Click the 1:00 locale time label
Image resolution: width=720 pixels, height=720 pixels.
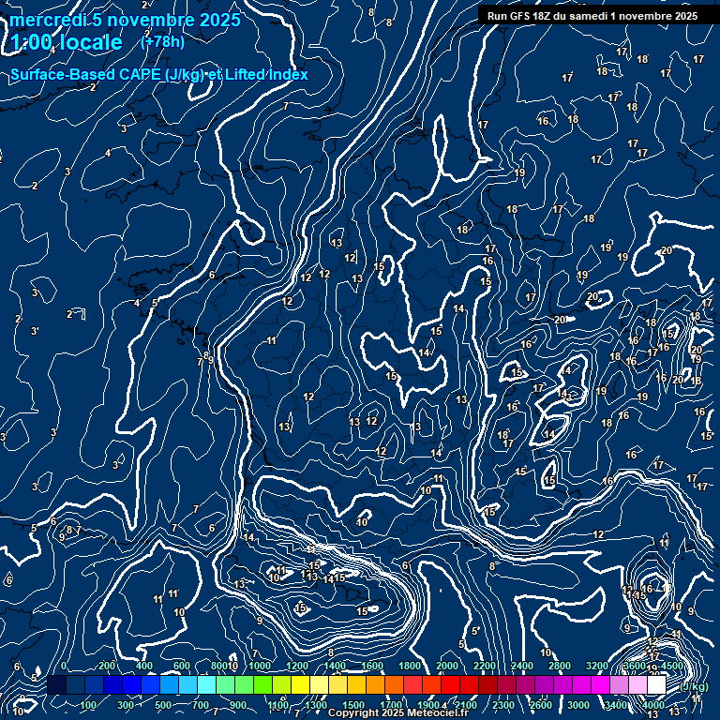67,43
